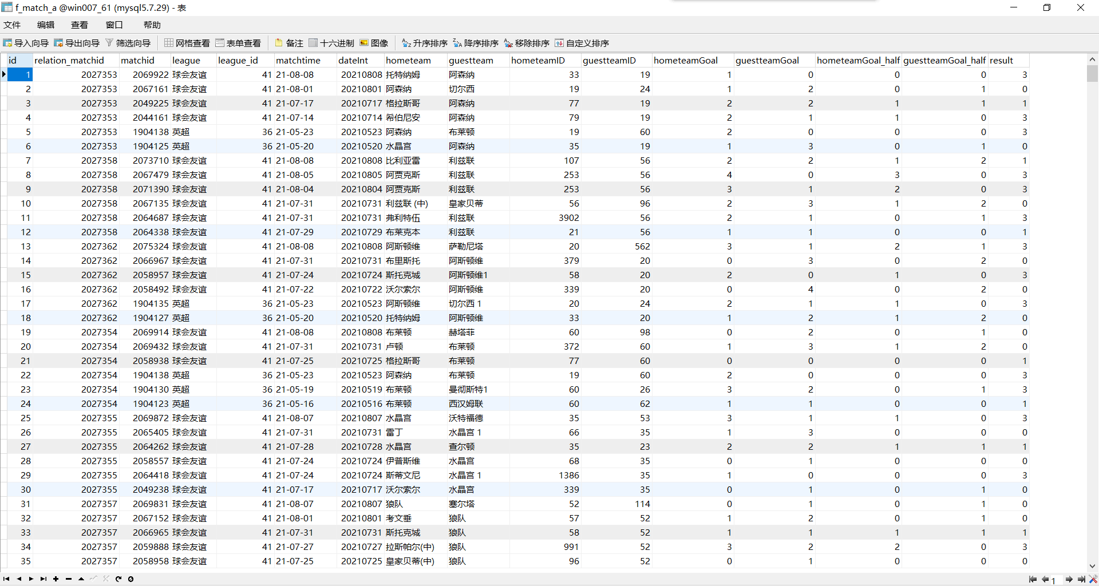Select guestteam cell 萨勒尼塔
The width and height of the screenshot is (1099, 586).
tap(479, 246)
